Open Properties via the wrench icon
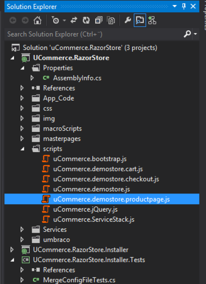The height and width of the screenshot is (284, 206). [x=128, y=20]
